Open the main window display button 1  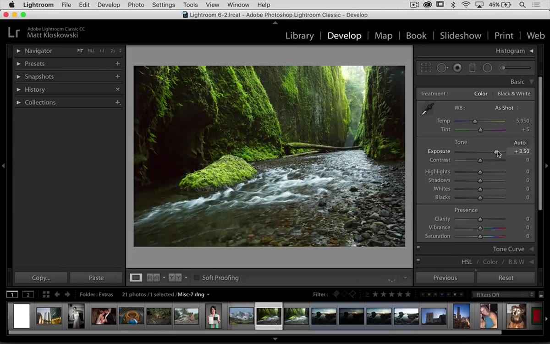click(x=12, y=294)
